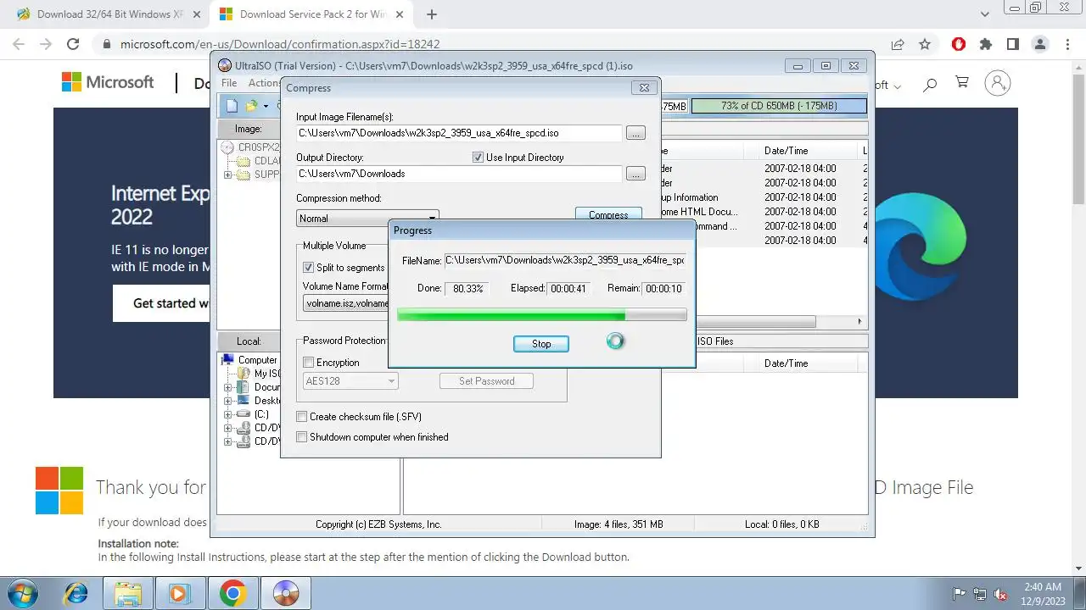Click the Microsoft logo in page header

108,82
